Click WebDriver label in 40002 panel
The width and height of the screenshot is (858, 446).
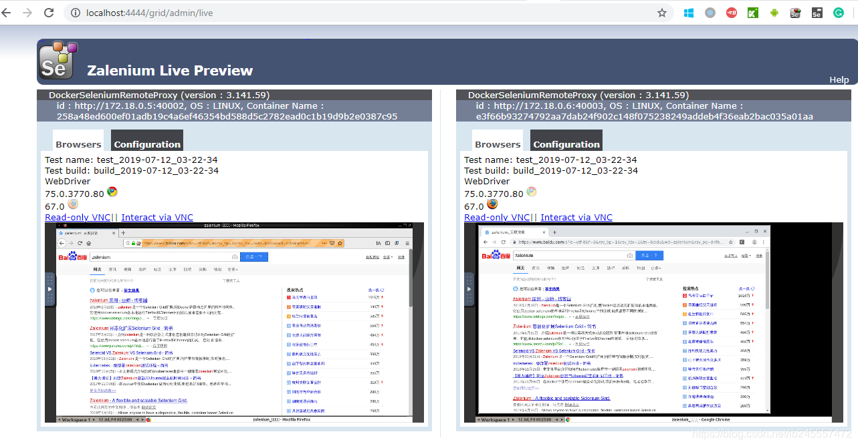[x=68, y=182]
